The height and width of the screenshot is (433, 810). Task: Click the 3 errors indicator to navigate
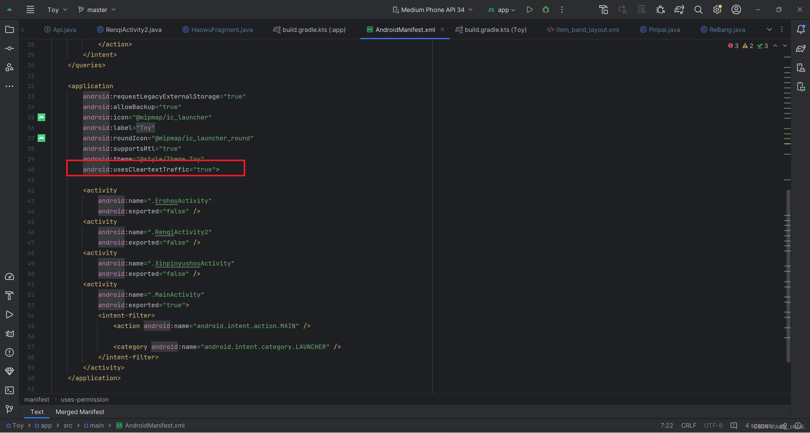(x=732, y=46)
